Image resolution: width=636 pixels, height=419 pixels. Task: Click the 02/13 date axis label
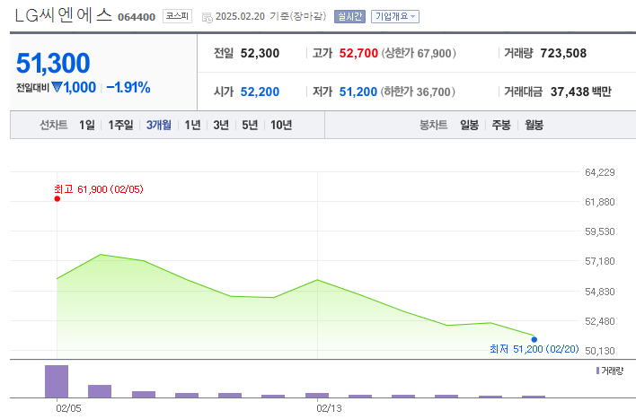tap(329, 408)
